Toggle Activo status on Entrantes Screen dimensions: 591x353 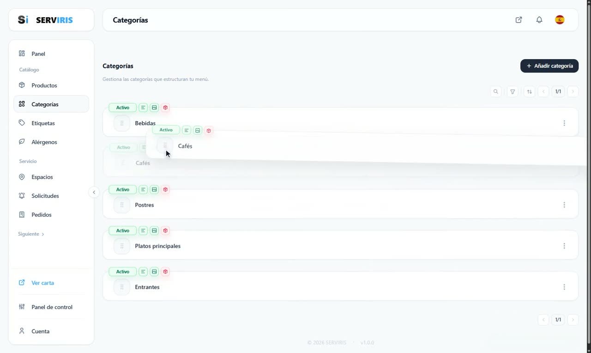pyautogui.click(x=123, y=272)
